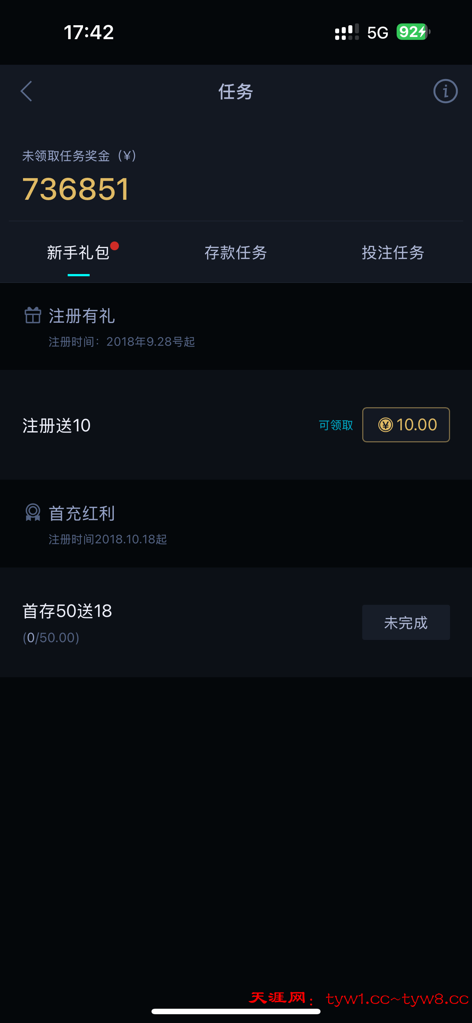Viewport: 472px width, 1023px height.
Task: Switch to the 新手礼包 tab
Action: (x=78, y=253)
